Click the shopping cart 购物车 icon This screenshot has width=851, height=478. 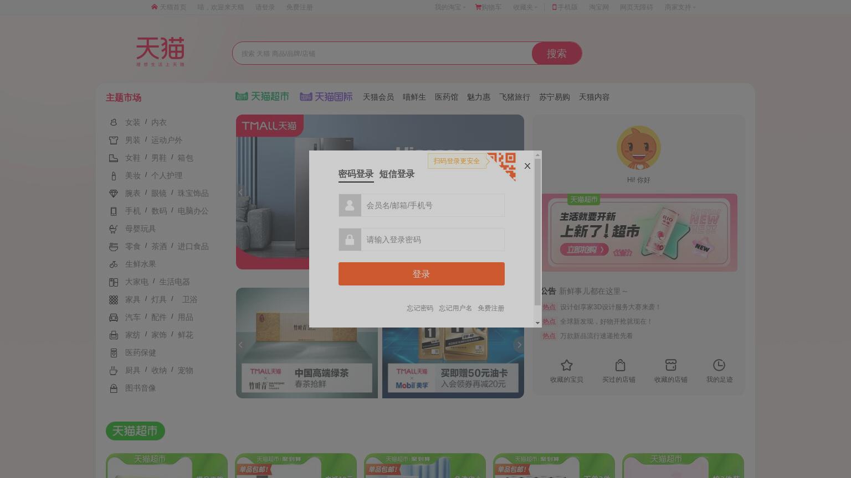pos(478,7)
